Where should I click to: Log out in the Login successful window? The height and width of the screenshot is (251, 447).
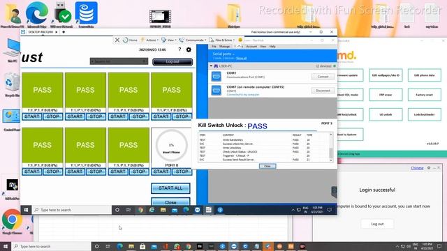click(377, 224)
